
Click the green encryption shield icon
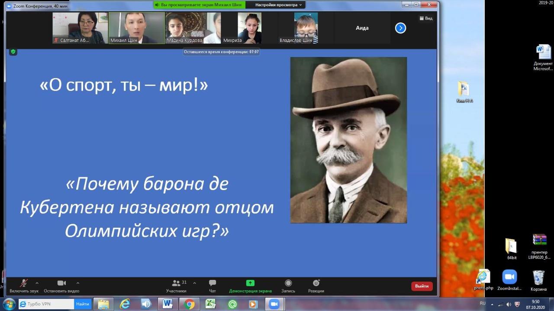click(x=13, y=52)
